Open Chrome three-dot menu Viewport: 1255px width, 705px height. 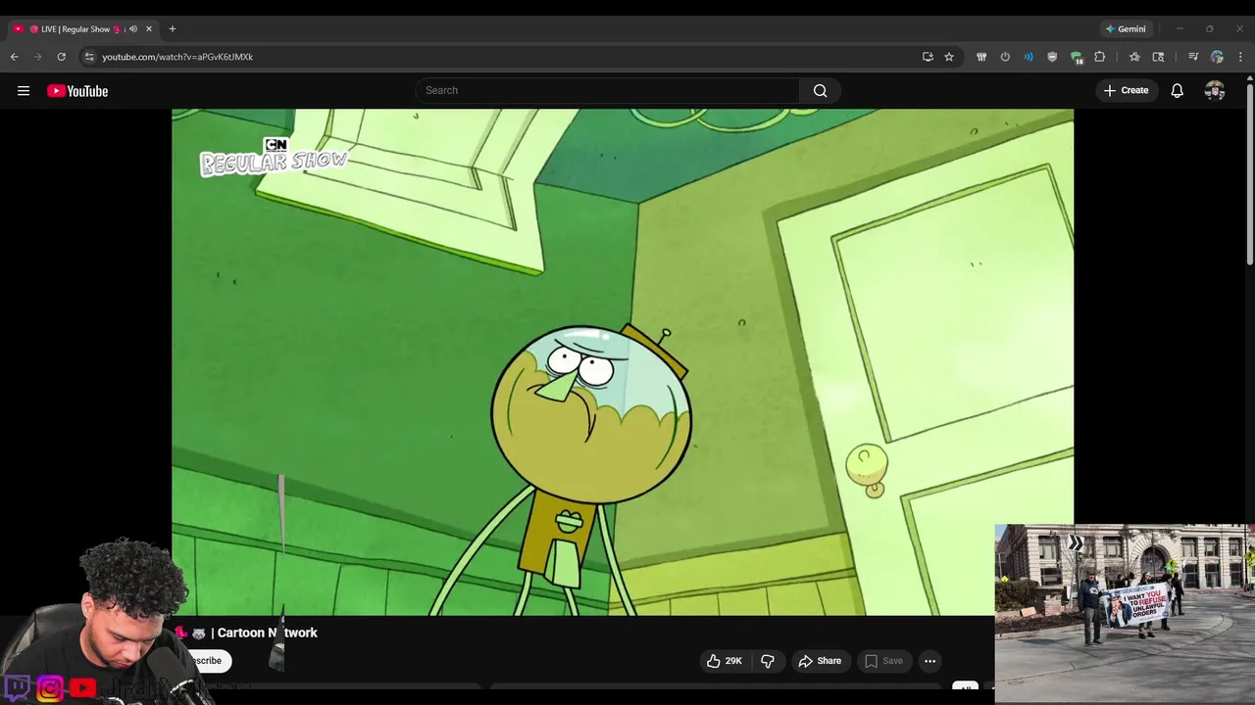1240,57
